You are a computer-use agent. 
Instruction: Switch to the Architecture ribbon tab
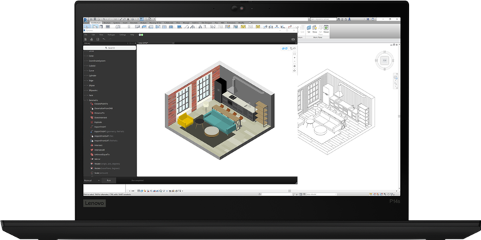pyautogui.click(x=96, y=23)
